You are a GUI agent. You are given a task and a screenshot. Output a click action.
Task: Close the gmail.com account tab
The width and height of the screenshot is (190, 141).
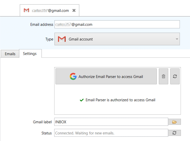click(x=74, y=11)
